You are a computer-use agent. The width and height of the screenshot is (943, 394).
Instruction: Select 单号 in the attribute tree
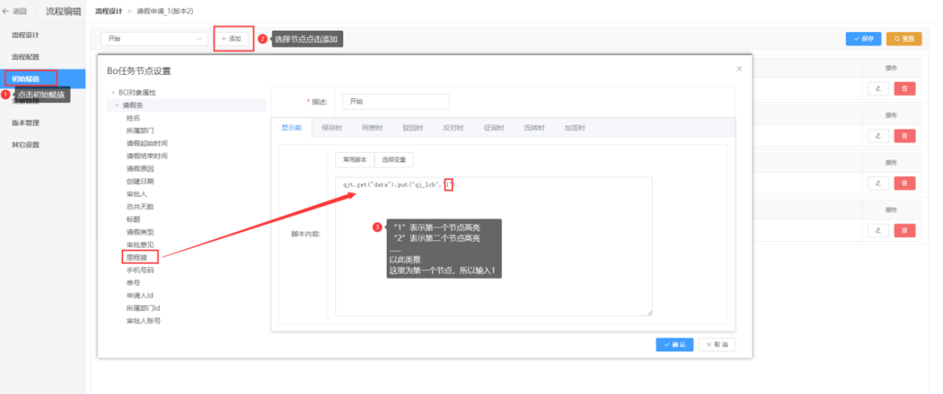tap(133, 283)
